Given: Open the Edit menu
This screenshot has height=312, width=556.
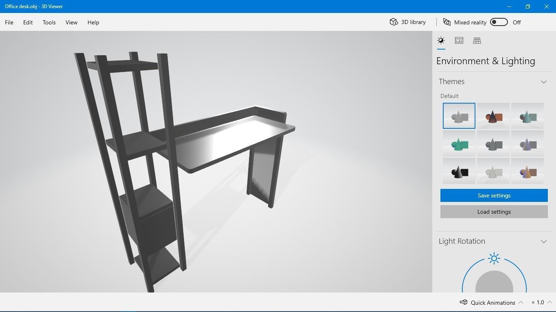Looking at the screenshot, I should [x=28, y=22].
